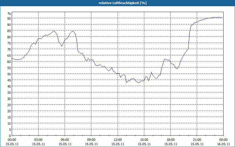
Task: Click the x-axis time label 21:00
Action: [197, 140]
